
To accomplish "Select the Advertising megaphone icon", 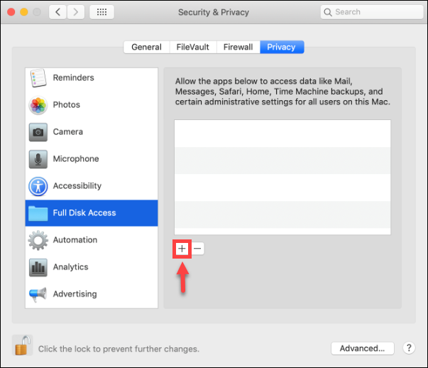I will tap(38, 294).
